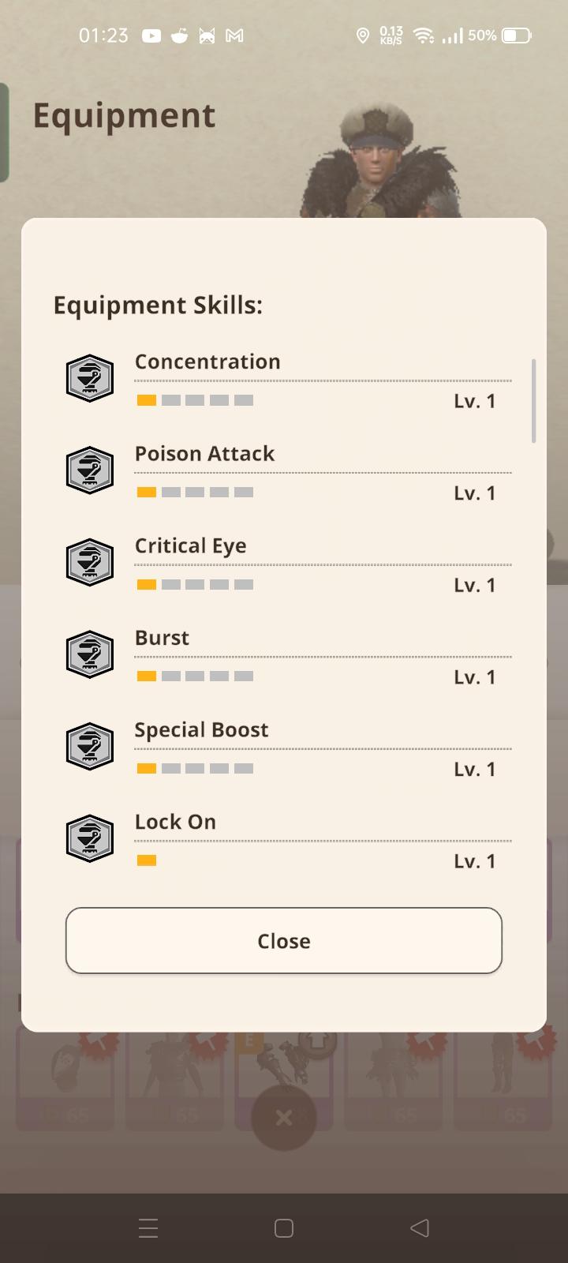
Task: Tap the Lock On skill icon
Action: (90, 838)
